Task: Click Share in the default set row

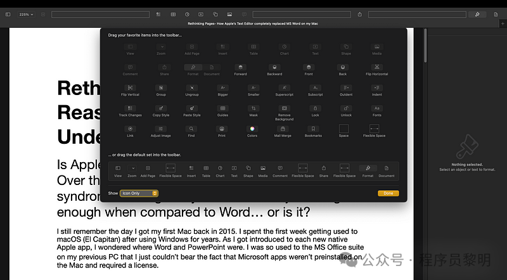Action: (x=324, y=168)
